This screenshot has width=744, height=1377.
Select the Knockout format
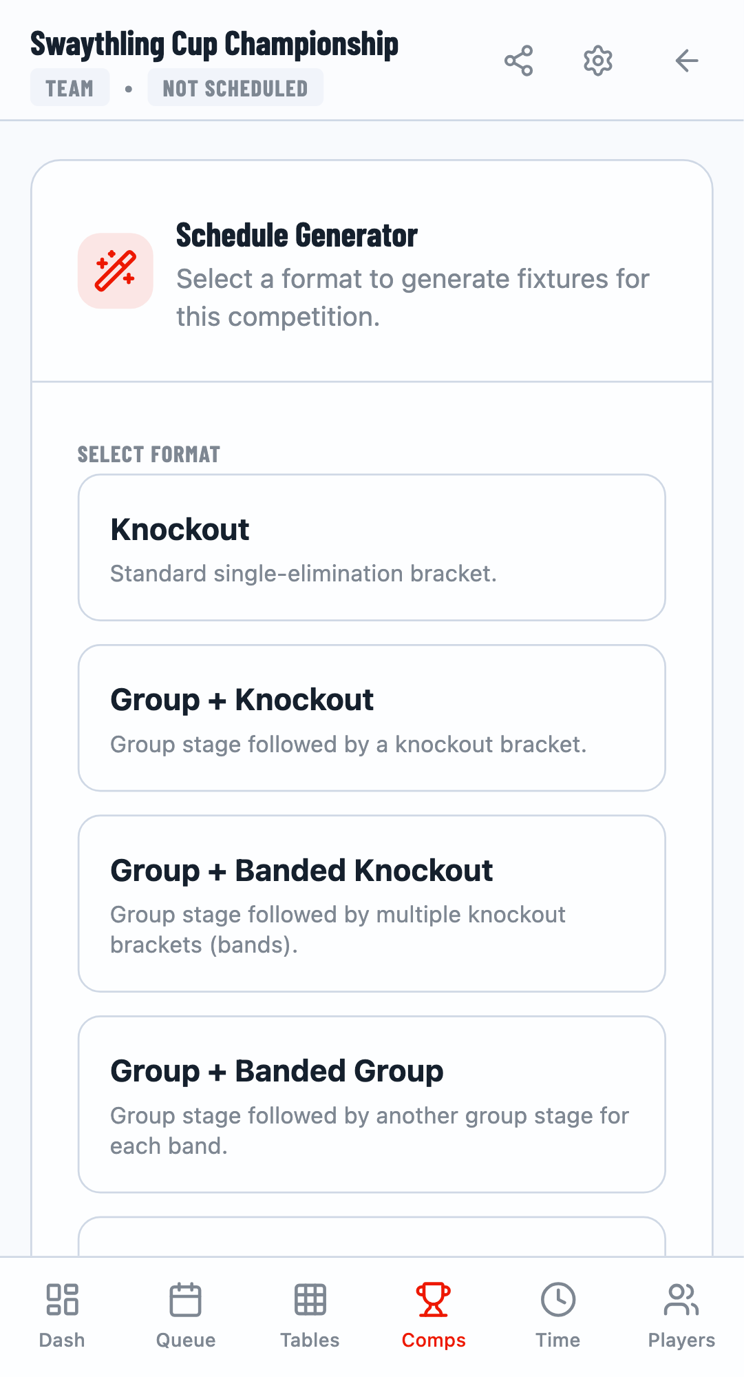point(372,546)
